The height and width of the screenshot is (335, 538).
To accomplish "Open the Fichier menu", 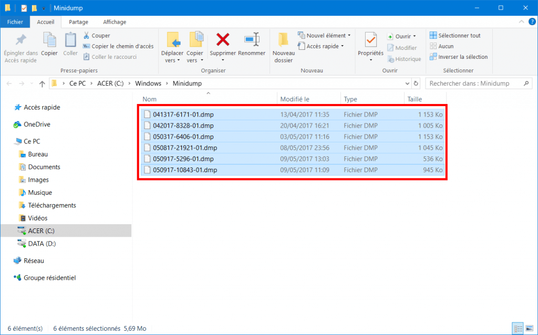I will pos(15,22).
